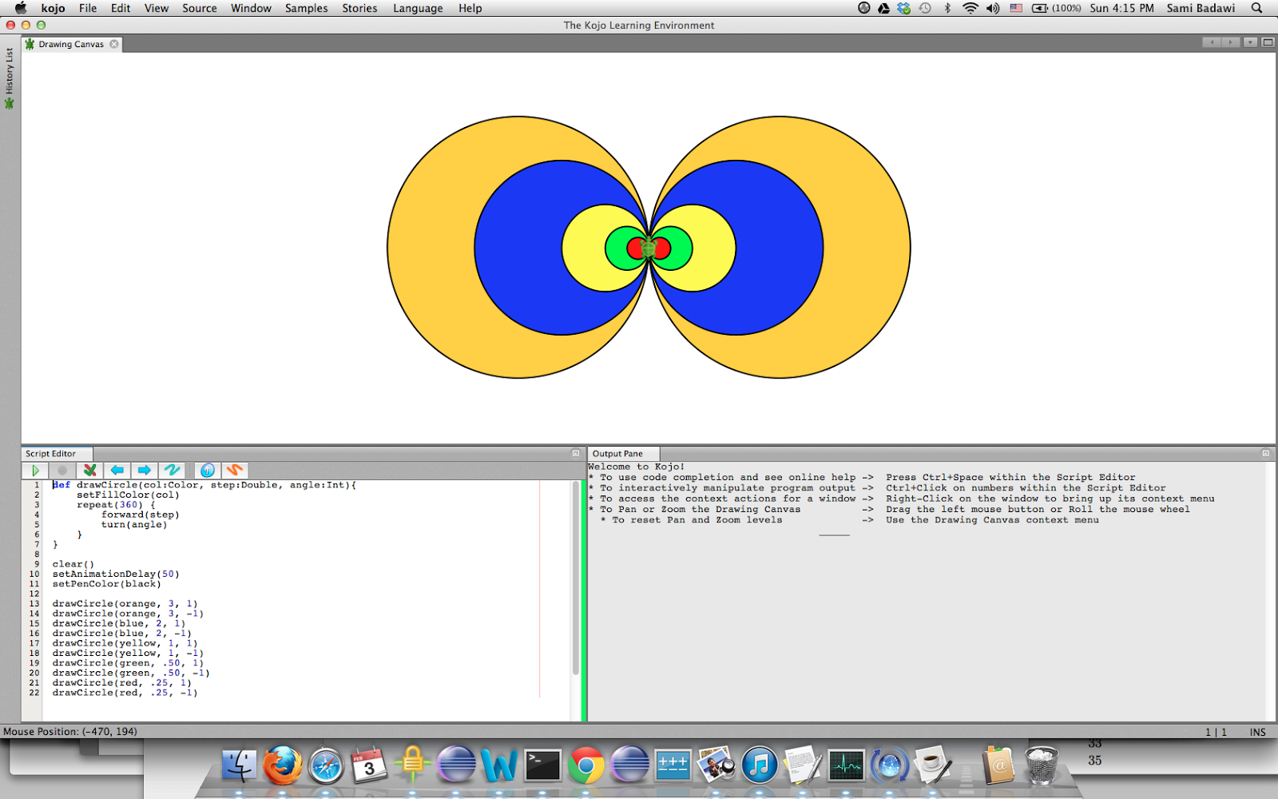Viewport: 1278px width, 799px height.
Task: Open the canvas tab list dropdown arrow
Action: pyautogui.click(x=1251, y=42)
